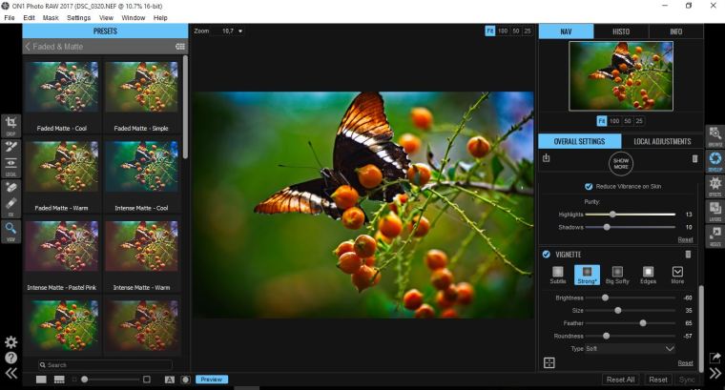Viewport: 725px width, 390px height.
Task: Open the vignette Type Soft dropdown
Action: click(631, 348)
